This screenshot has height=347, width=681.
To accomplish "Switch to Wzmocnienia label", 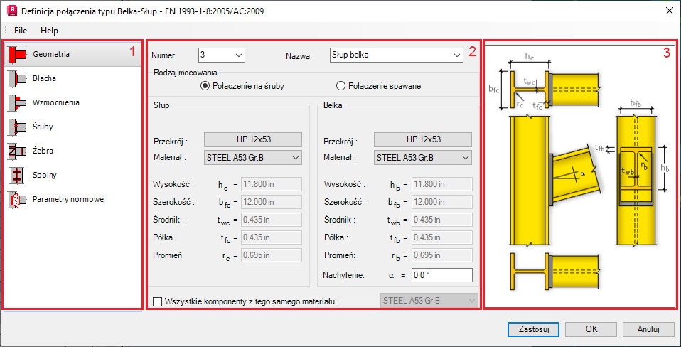I will click(x=56, y=103).
